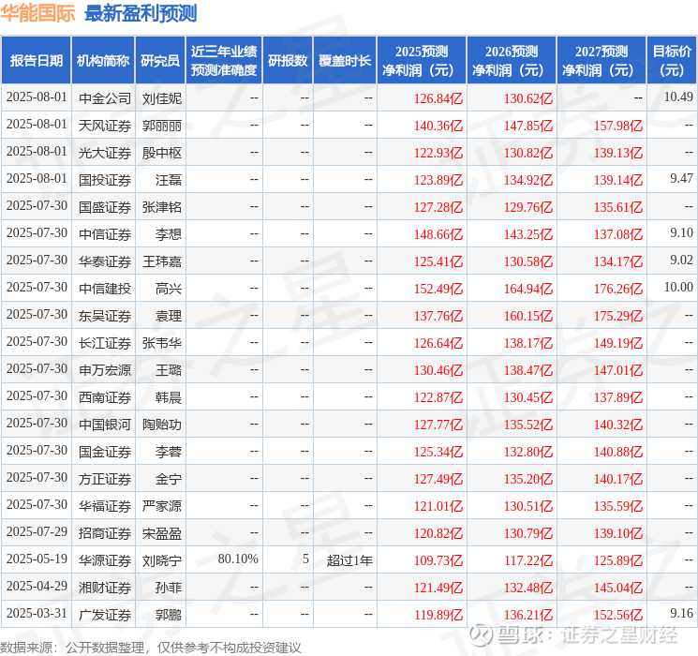The image size is (698, 656).
Task: Select institution 中金公司
Action: (x=105, y=98)
